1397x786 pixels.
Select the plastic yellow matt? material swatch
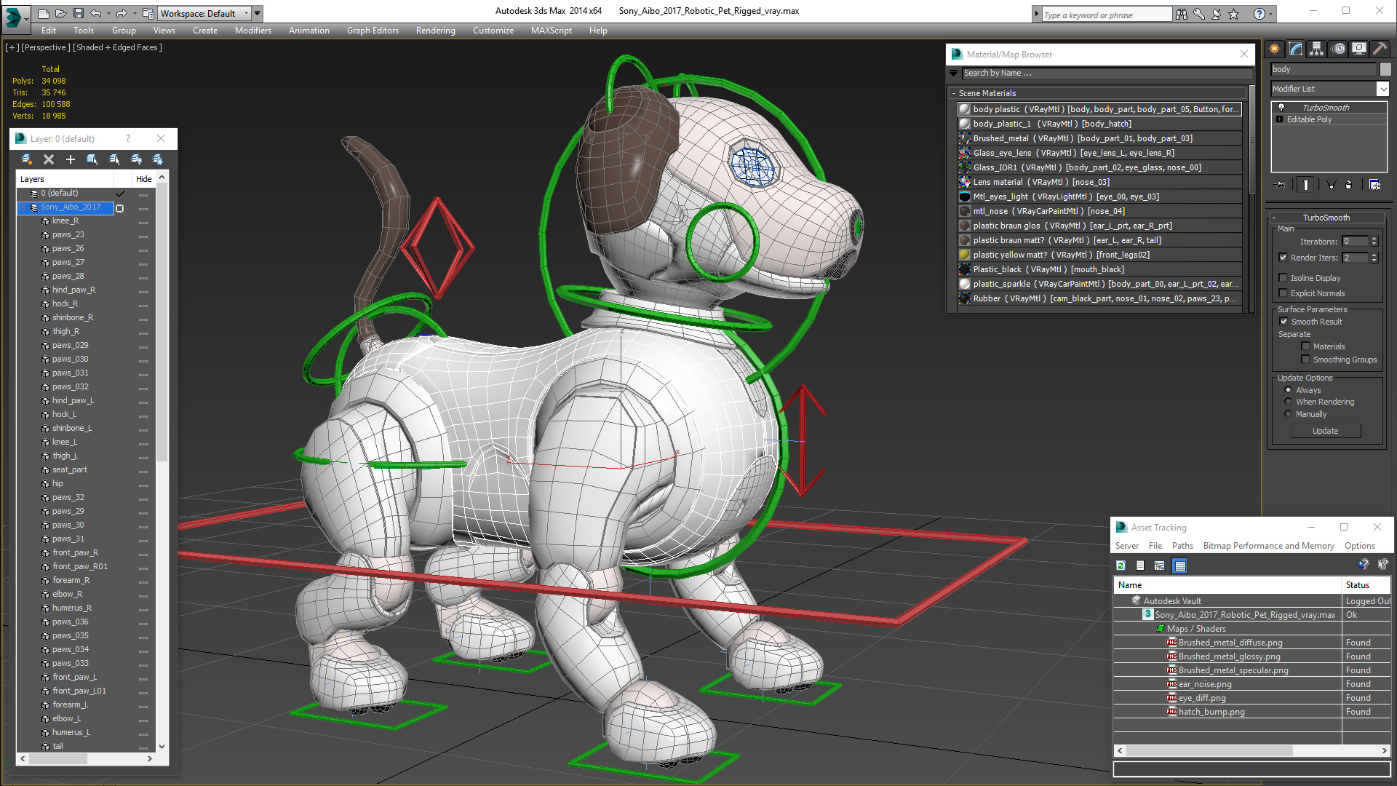[965, 255]
